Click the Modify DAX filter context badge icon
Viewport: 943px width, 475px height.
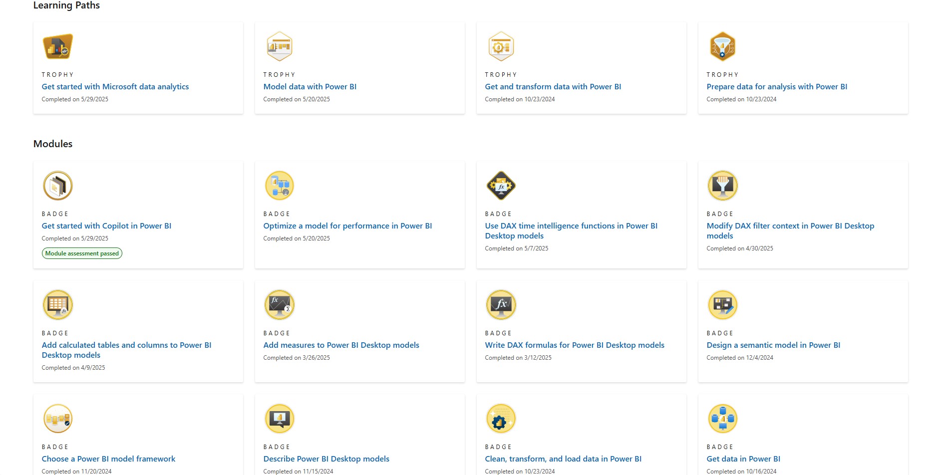click(x=722, y=186)
